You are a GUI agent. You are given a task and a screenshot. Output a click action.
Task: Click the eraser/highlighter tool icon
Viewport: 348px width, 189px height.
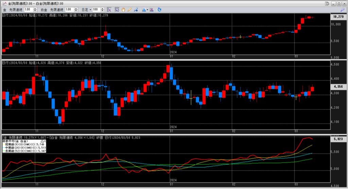click(135, 10)
